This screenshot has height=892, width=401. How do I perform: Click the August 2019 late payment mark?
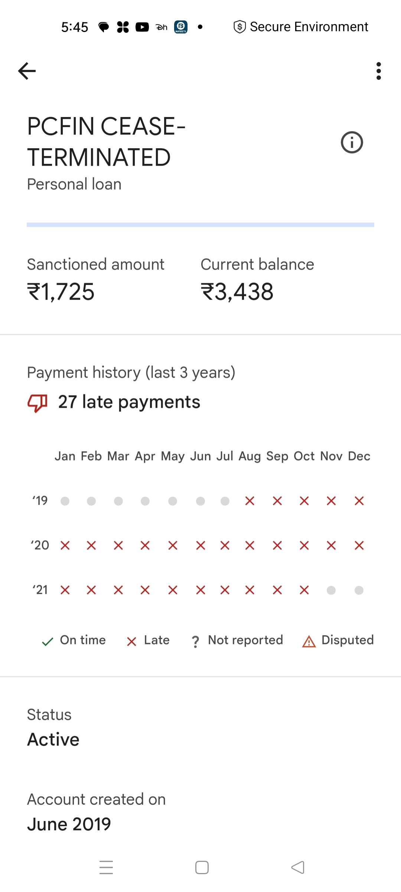[250, 501]
